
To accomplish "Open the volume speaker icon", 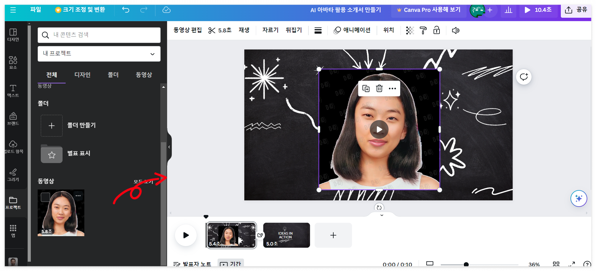I will (456, 30).
